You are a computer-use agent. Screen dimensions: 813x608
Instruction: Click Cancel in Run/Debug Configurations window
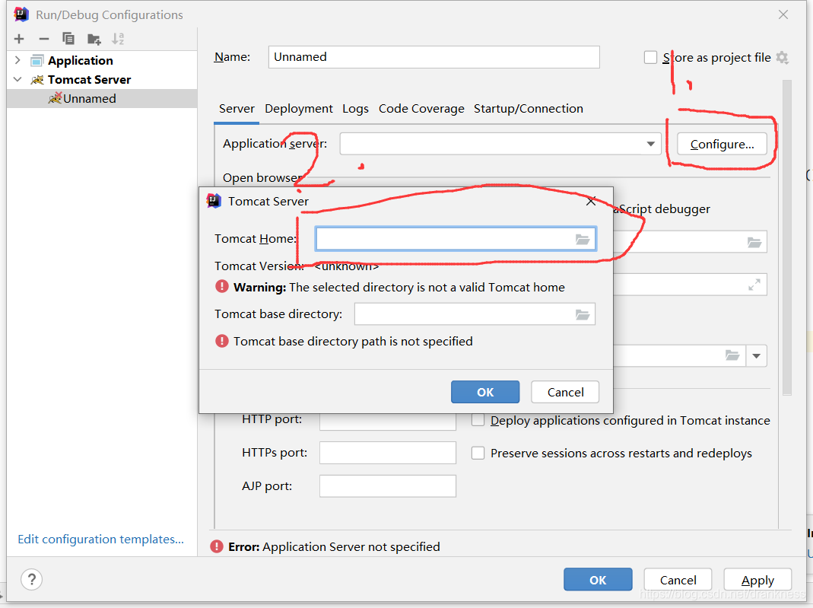(678, 580)
